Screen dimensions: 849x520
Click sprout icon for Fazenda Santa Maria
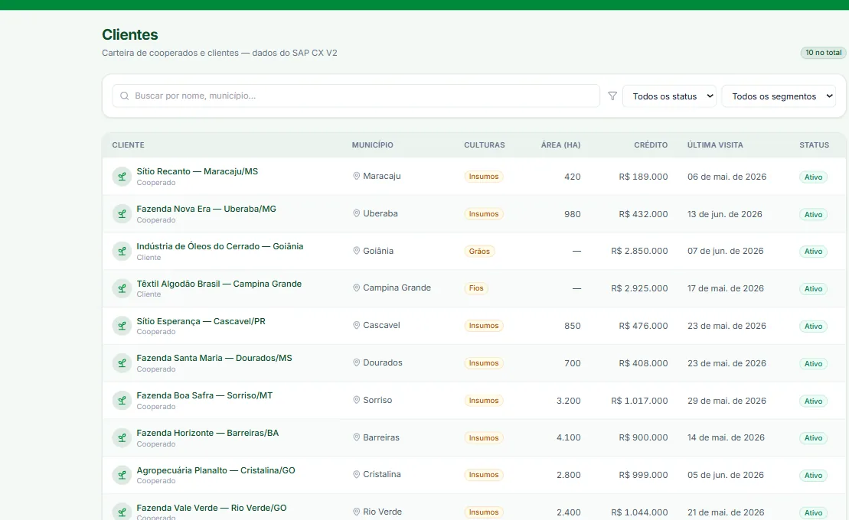[122, 363]
